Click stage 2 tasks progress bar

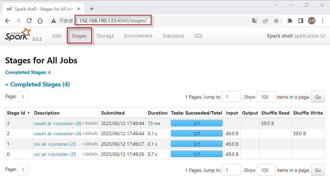point(197,134)
